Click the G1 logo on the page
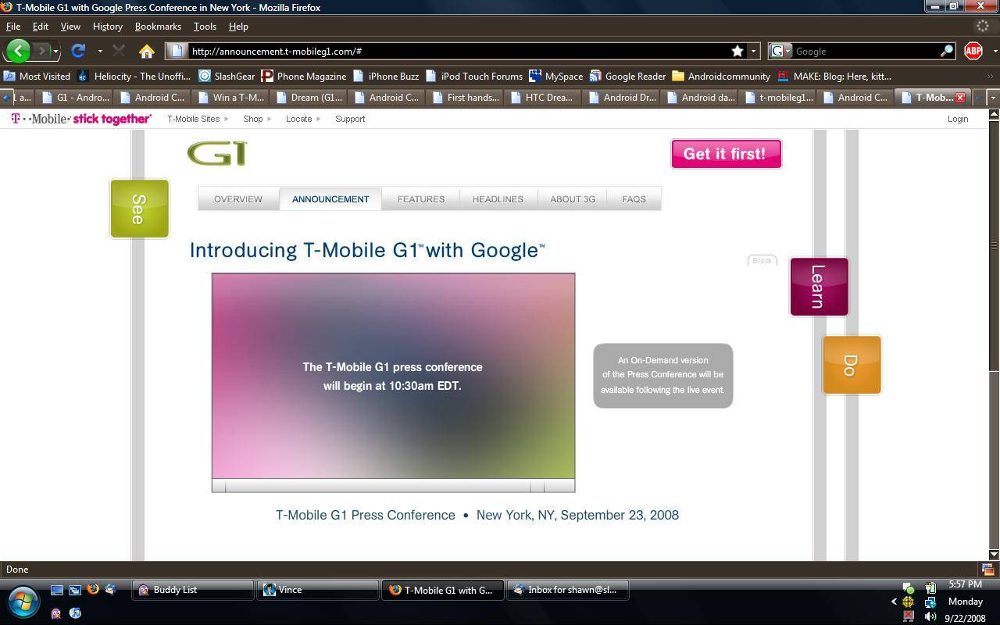The height and width of the screenshot is (625, 1000). (x=217, y=153)
